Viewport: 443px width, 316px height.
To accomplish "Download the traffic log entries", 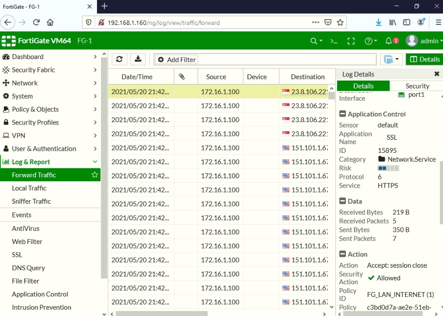I will 138,59.
